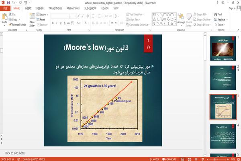Reset the slide layout

(41, 20)
